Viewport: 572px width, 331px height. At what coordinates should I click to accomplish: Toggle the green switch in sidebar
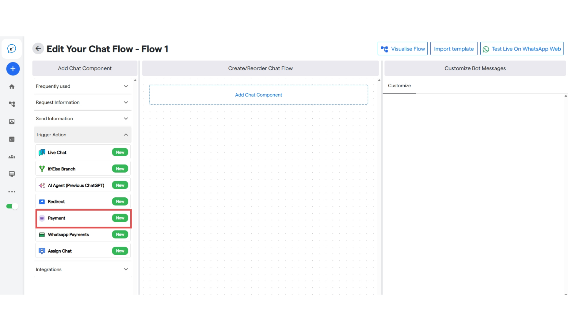pos(12,206)
